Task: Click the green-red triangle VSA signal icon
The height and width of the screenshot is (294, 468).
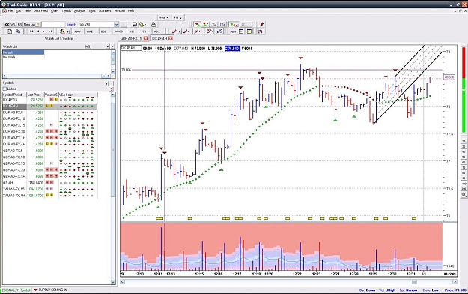Action: tap(197, 24)
